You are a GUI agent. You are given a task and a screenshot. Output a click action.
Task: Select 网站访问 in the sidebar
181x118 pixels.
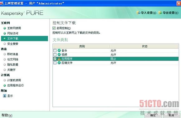(x=13, y=33)
